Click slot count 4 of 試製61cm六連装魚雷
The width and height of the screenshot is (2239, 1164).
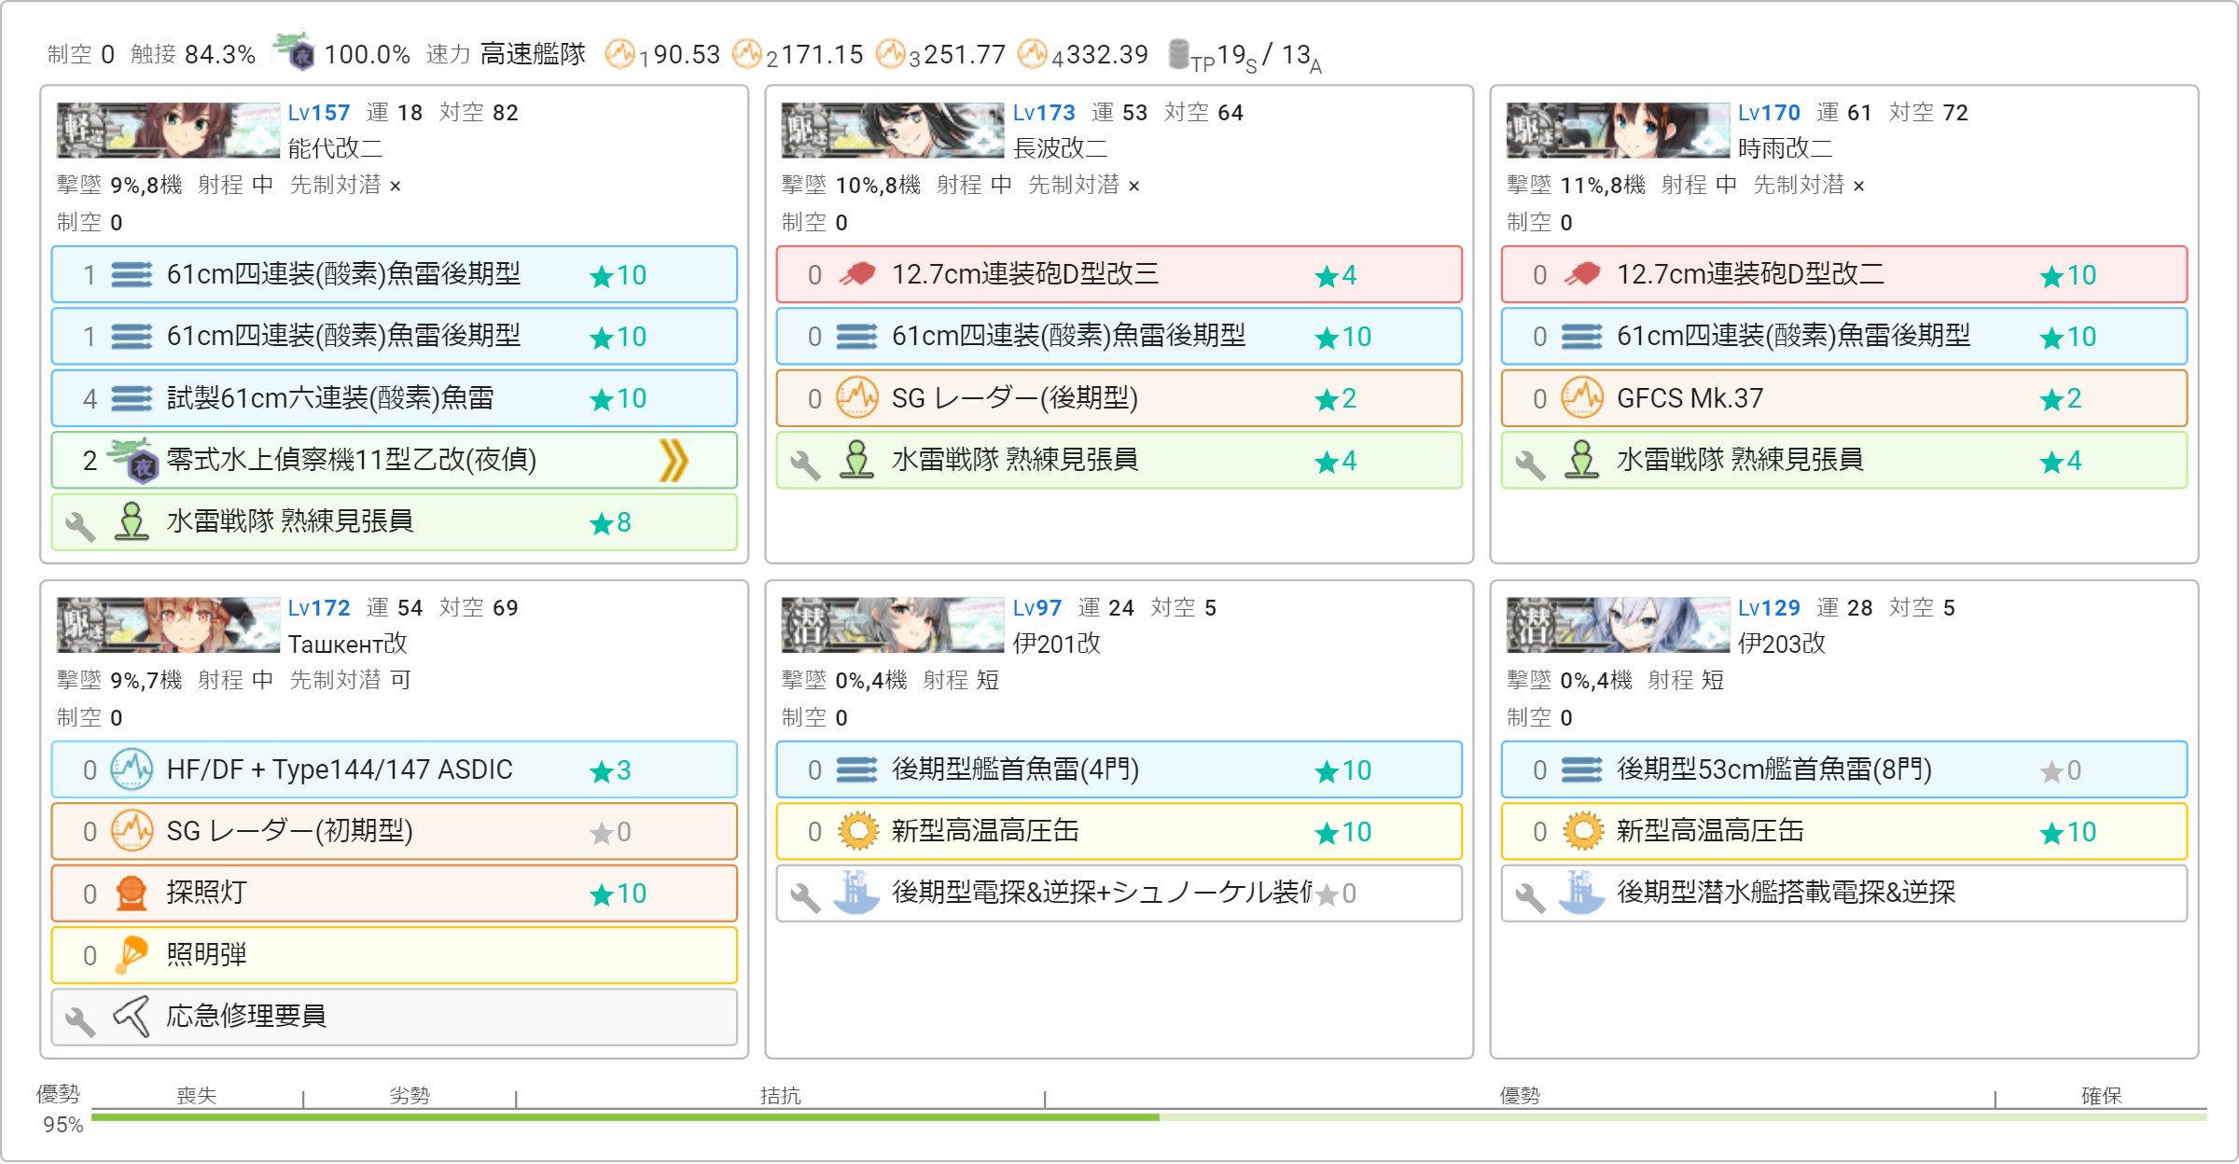[90, 399]
